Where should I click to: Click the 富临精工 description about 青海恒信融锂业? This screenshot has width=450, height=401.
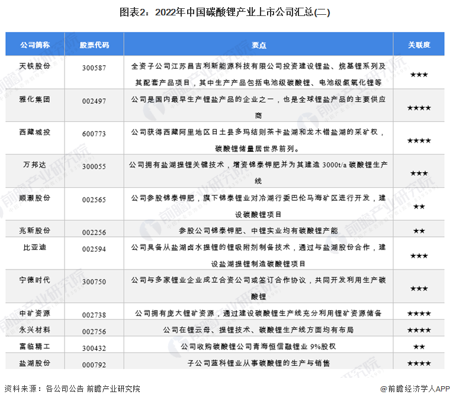[x=258, y=347]
